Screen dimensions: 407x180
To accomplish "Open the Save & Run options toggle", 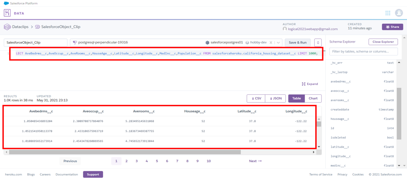I will [x=318, y=43].
